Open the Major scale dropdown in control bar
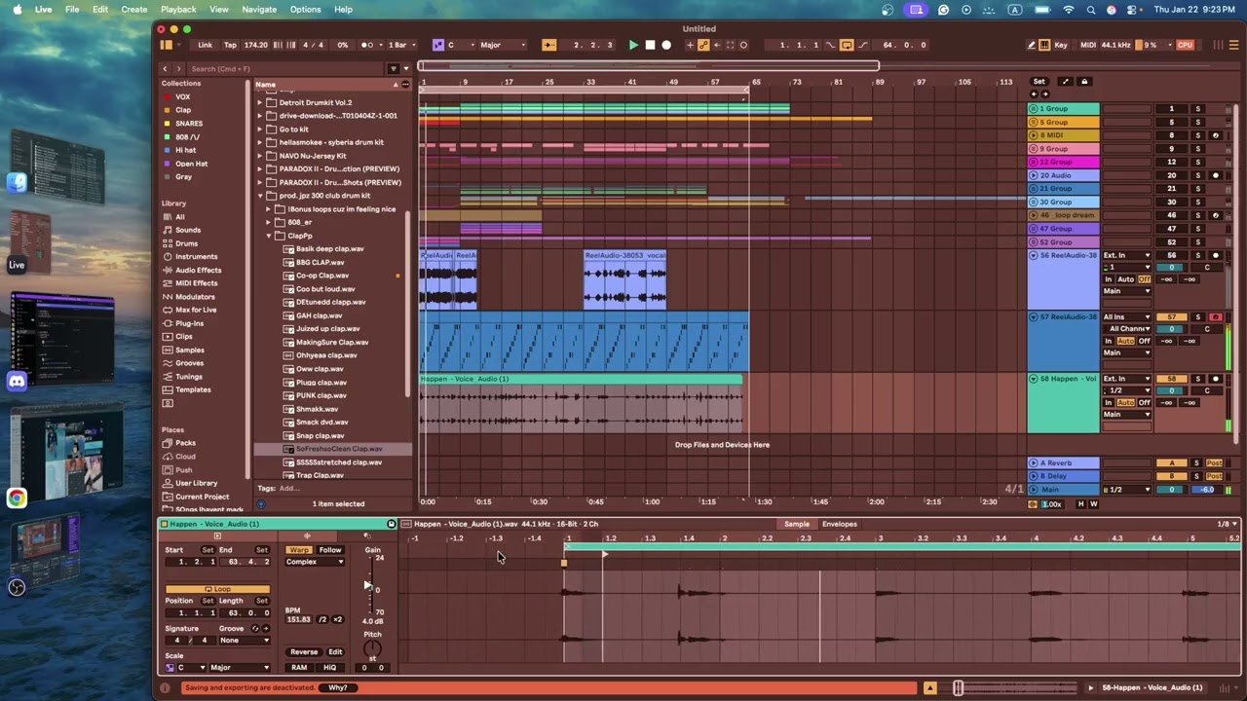 click(502, 45)
